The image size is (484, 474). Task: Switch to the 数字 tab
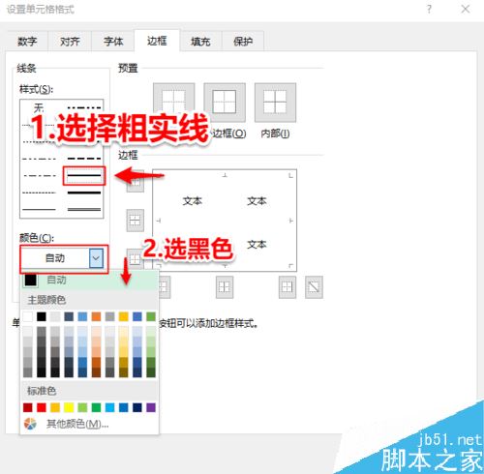click(27, 42)
